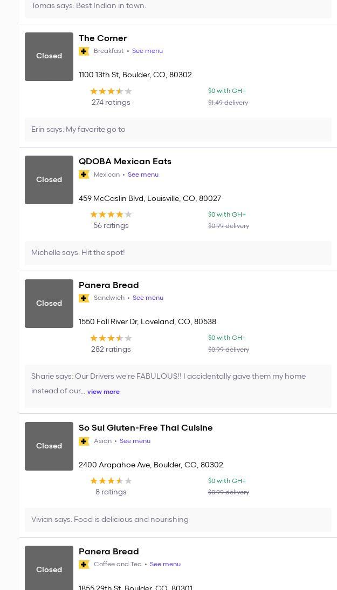This screenshot has width=337, height=590.
Task: Click GH+ badge icon next to The Corner's Breakfast label
Action: click(x=84, y=51)
